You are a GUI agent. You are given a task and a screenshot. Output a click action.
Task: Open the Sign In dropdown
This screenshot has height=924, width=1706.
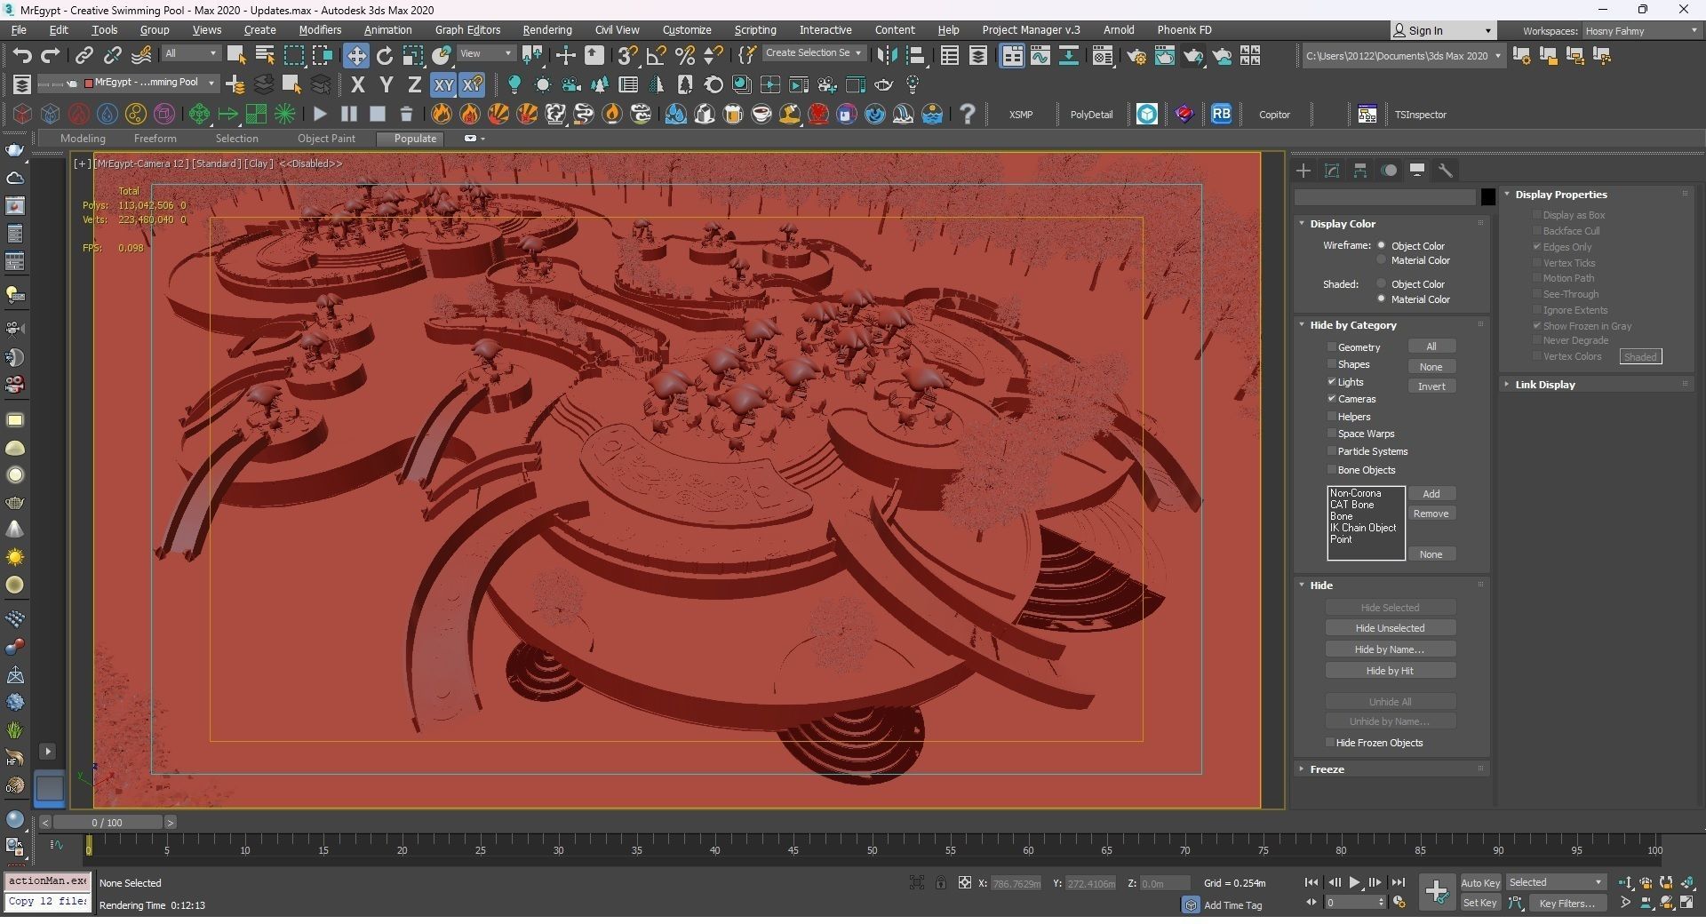(x=1442, y=30)
